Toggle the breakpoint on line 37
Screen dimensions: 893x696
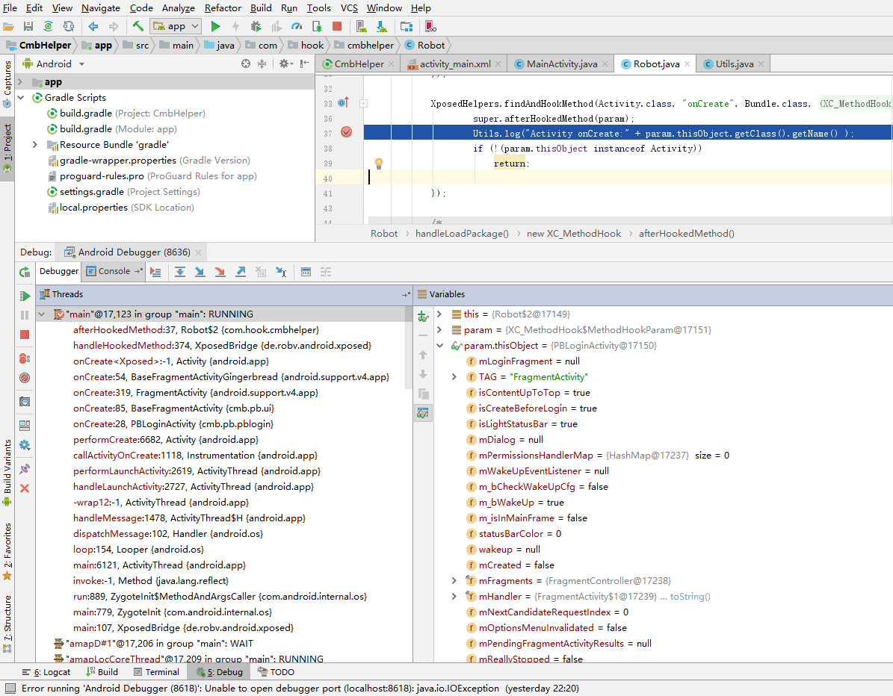click(x=346, y=133)
